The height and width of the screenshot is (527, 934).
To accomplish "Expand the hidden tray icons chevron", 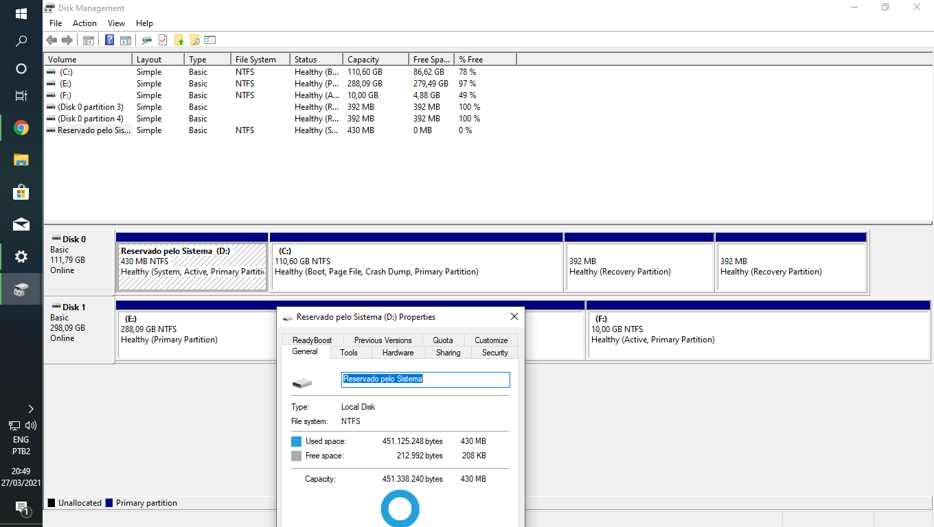I will [30, 408].
